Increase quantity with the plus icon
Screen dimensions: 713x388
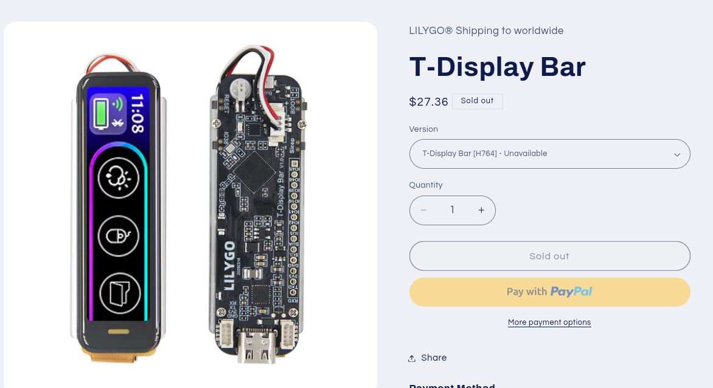(481, 210)
